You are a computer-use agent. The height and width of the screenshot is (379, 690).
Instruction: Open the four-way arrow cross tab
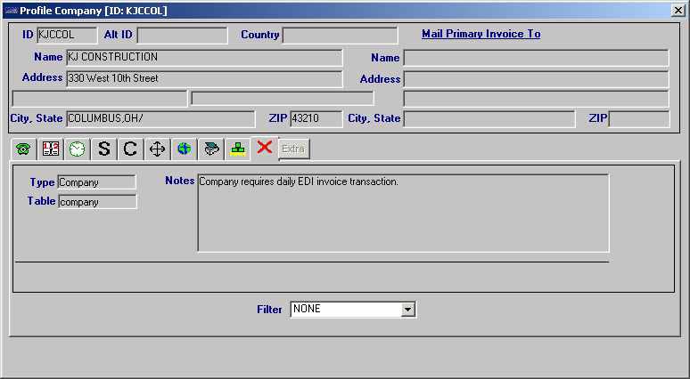tap(157, 149)
